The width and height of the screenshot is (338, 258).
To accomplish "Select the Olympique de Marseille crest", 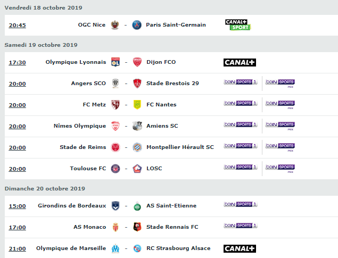I will pos(116,248).
